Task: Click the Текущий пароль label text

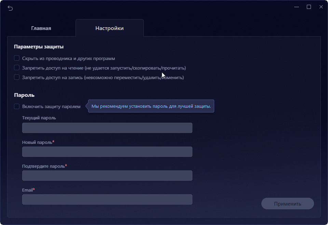Action: tap(39, 118)
